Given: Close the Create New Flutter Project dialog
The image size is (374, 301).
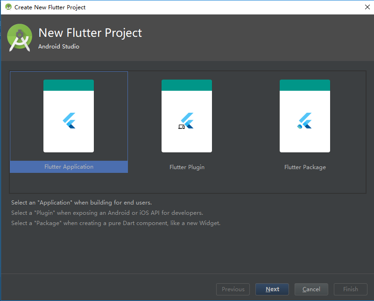Looking at the screenshot, I should 367,7.
